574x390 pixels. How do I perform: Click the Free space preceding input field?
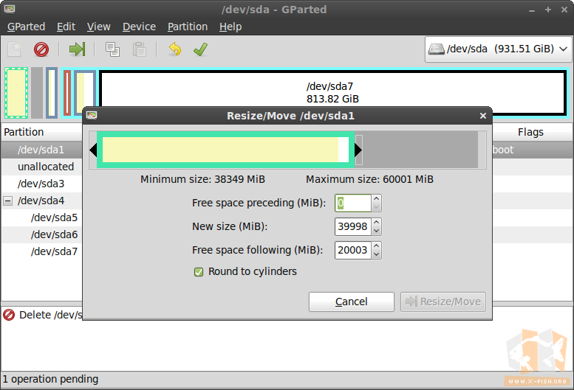tap(353, 203)
